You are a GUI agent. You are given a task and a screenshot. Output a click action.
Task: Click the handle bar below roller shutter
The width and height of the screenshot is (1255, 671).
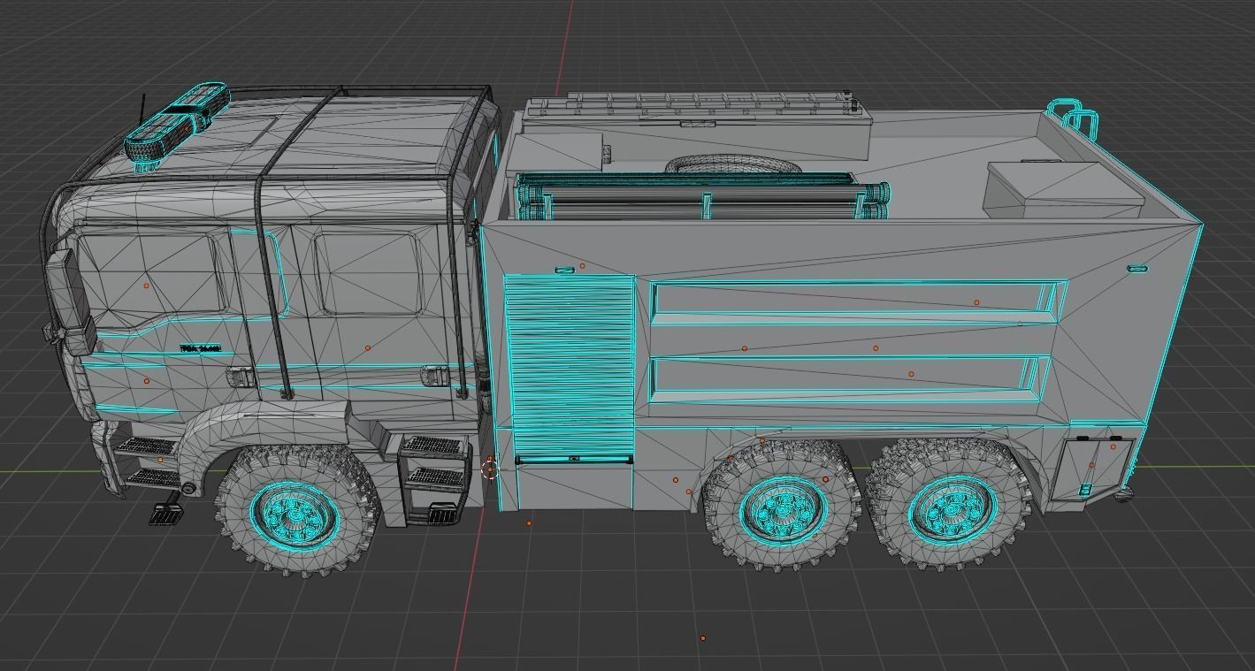coord(574,460)
